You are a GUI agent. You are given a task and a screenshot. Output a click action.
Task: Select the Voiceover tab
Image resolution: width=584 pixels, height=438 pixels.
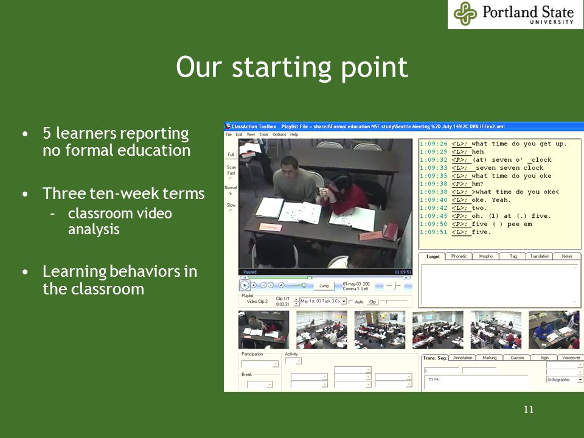571,358
